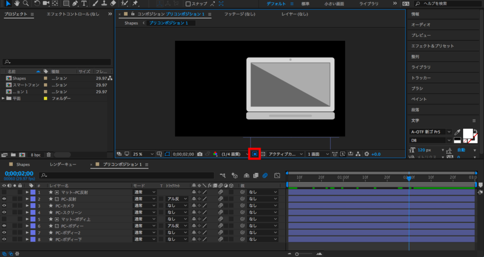Open the Shapes timeline tab
Image resolution: width=484 pixels, height=257 pixels.
point(23,165)
